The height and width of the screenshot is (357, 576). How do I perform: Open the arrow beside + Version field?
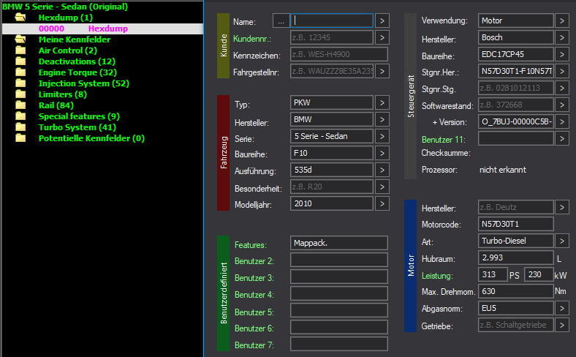coord(562,121)
